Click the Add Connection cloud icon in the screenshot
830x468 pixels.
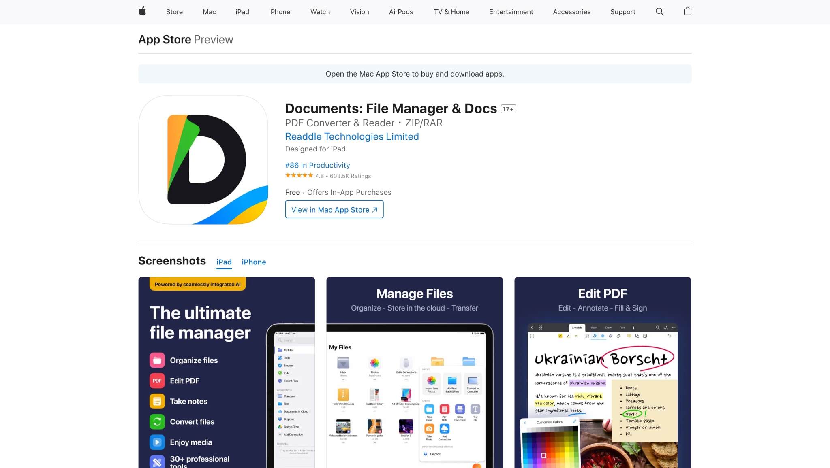tap(445, 429)
